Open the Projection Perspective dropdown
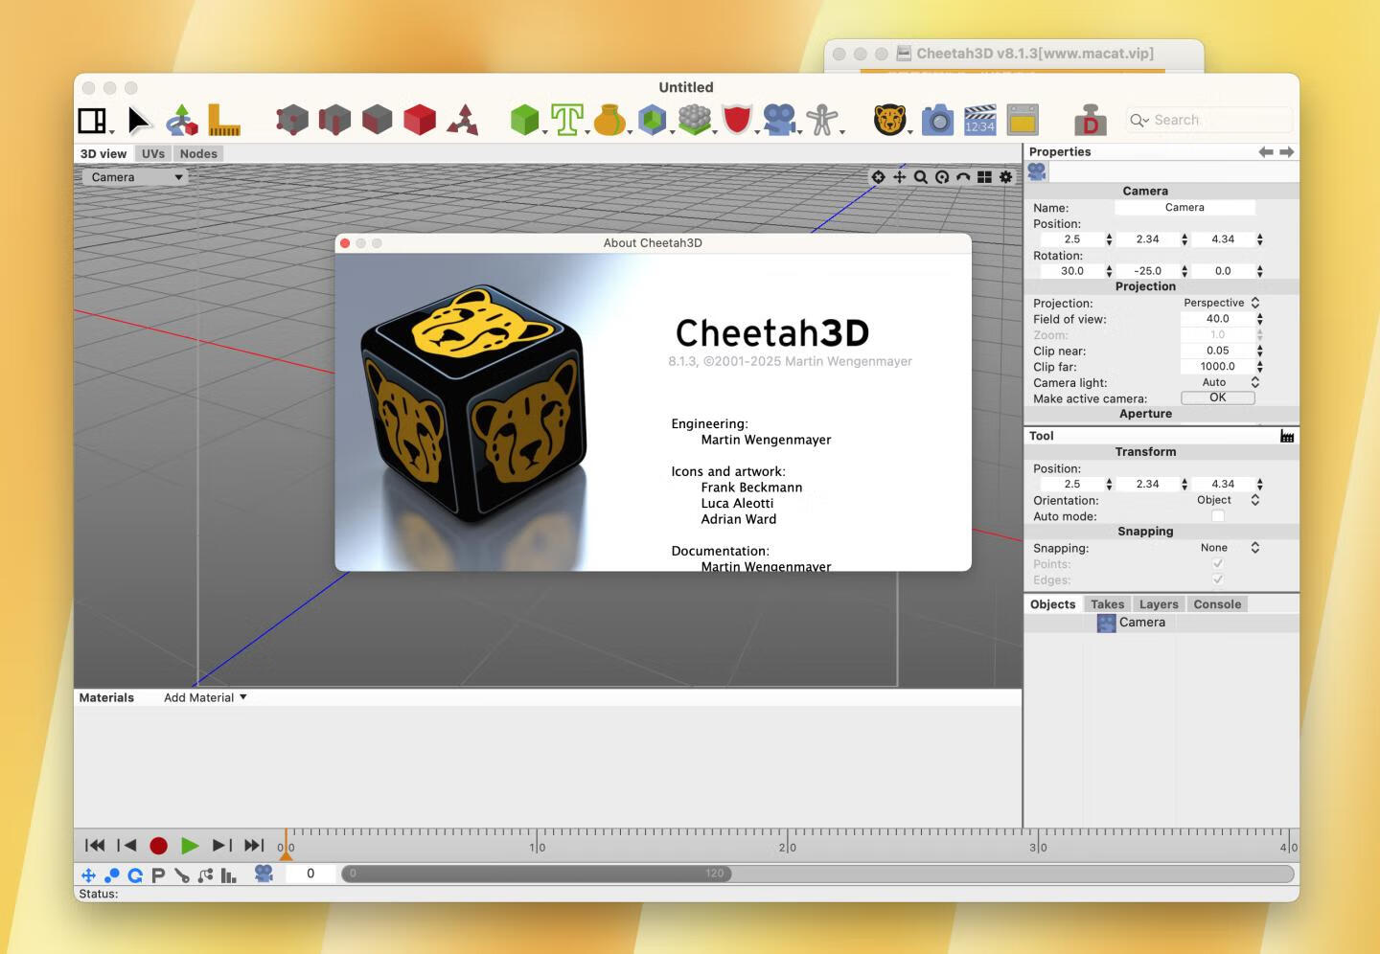 pos(1221,303)
